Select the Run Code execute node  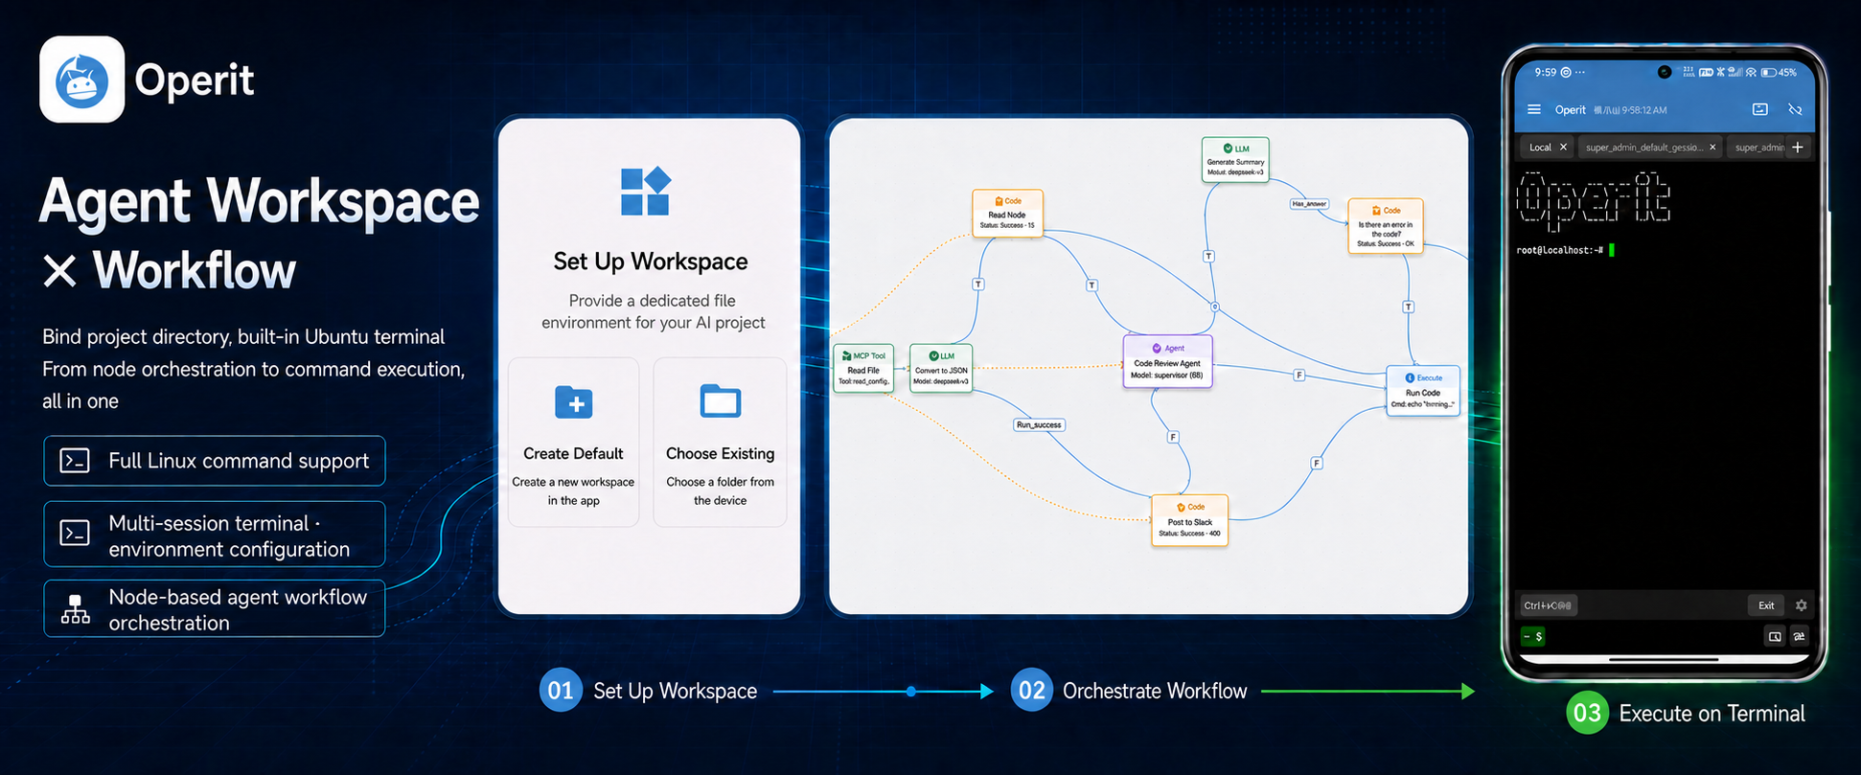(1423, 391)
